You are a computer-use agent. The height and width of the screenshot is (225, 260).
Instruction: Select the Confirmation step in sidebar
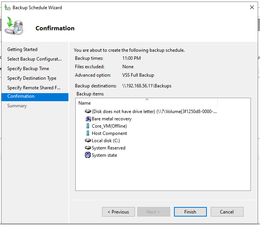[35, 97]
